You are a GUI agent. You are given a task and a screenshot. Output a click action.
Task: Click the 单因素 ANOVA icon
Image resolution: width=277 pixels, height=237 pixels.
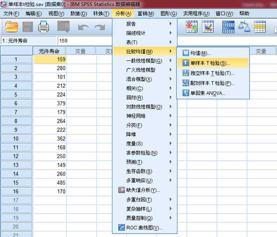[185, 93]
